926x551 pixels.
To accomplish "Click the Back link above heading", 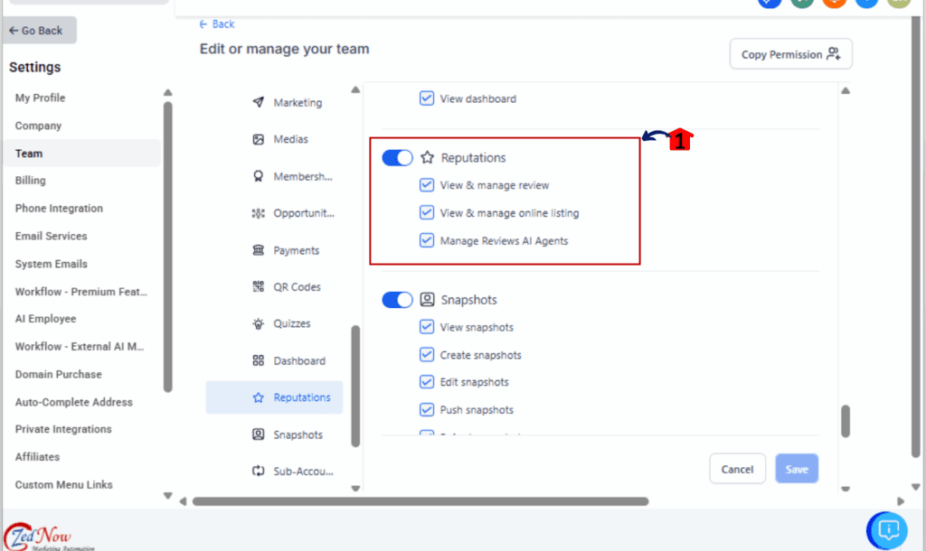I will click(x=217, y=24).
